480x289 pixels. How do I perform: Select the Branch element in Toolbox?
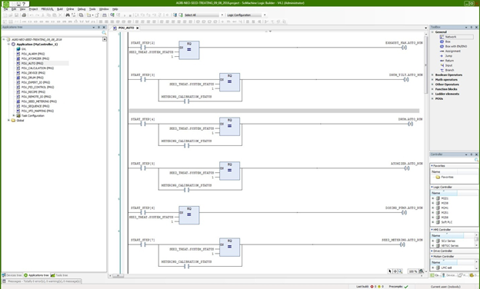tap(447, 70)
